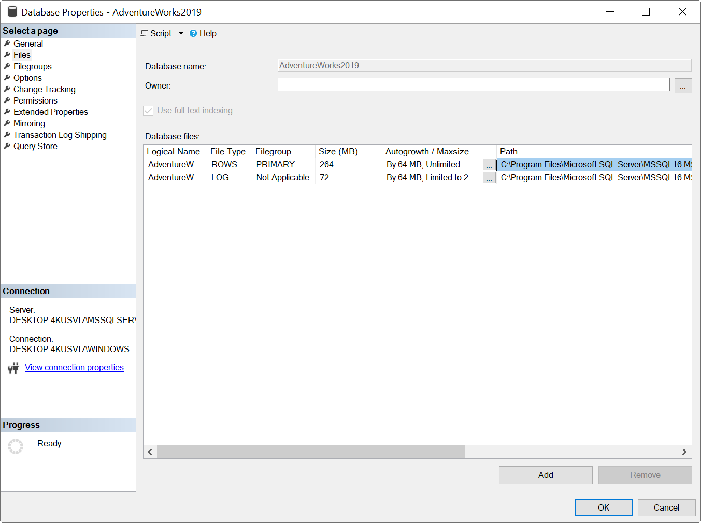The image size is (701, 523).
Task: Select the PRIMARY filegroup cell
Action: [x=283, y=164]
